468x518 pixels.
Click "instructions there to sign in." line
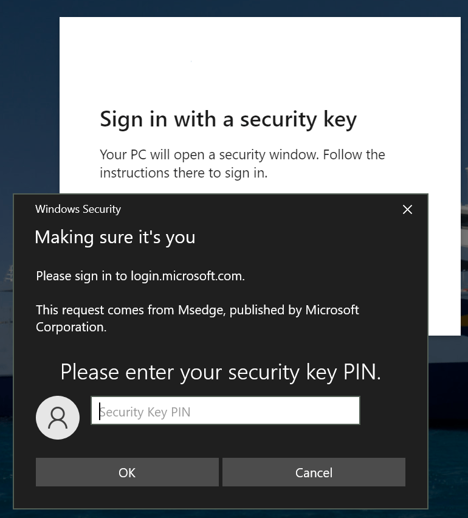184,173
